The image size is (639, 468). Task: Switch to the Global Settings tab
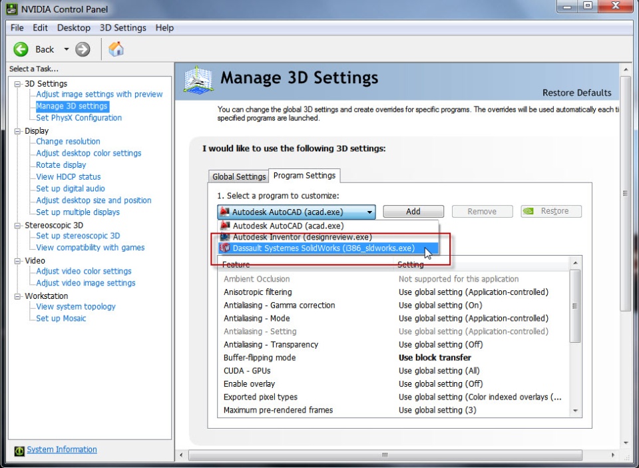pyautogui.click(x=239, y=176)
